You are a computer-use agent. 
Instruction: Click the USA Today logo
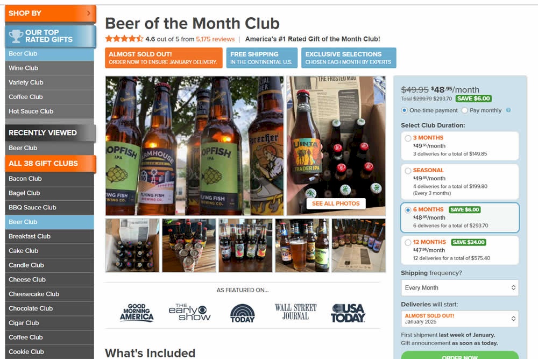point(348,313)
